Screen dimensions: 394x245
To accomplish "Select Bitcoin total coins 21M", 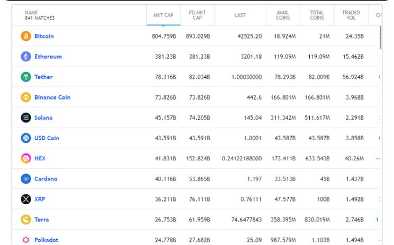I will pyautogui.click(x=325, y=36).
